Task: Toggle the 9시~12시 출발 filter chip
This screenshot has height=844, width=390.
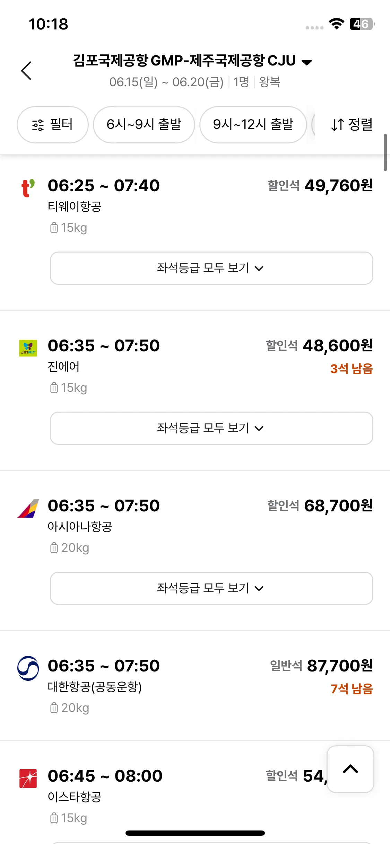Action: pos(253,125)
